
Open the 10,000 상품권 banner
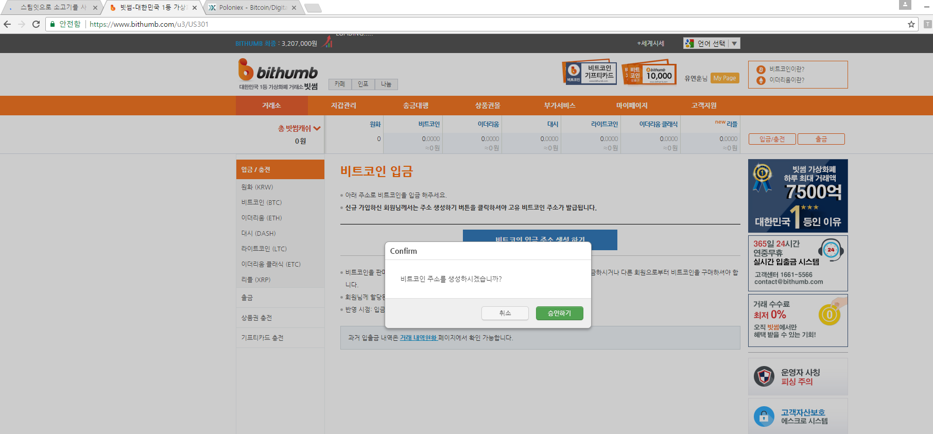[x=649, y=73]
